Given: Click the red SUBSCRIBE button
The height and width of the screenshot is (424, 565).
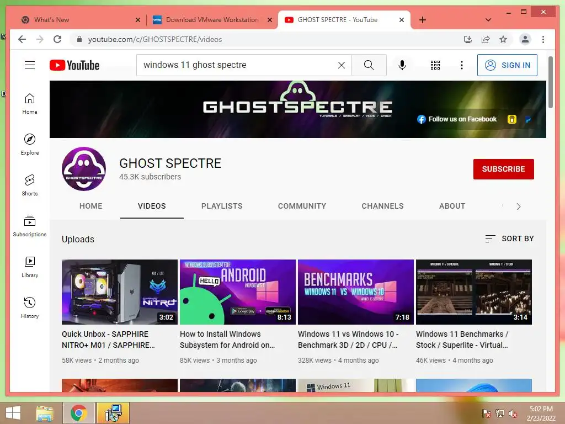Looking at the screenshot, I should tap(503, 169).
